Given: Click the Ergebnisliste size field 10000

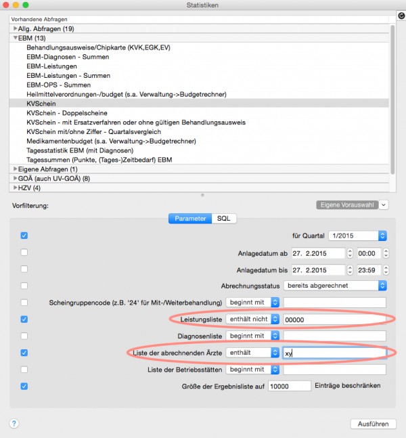Looking at the screenshot, I should pos(290,386).
